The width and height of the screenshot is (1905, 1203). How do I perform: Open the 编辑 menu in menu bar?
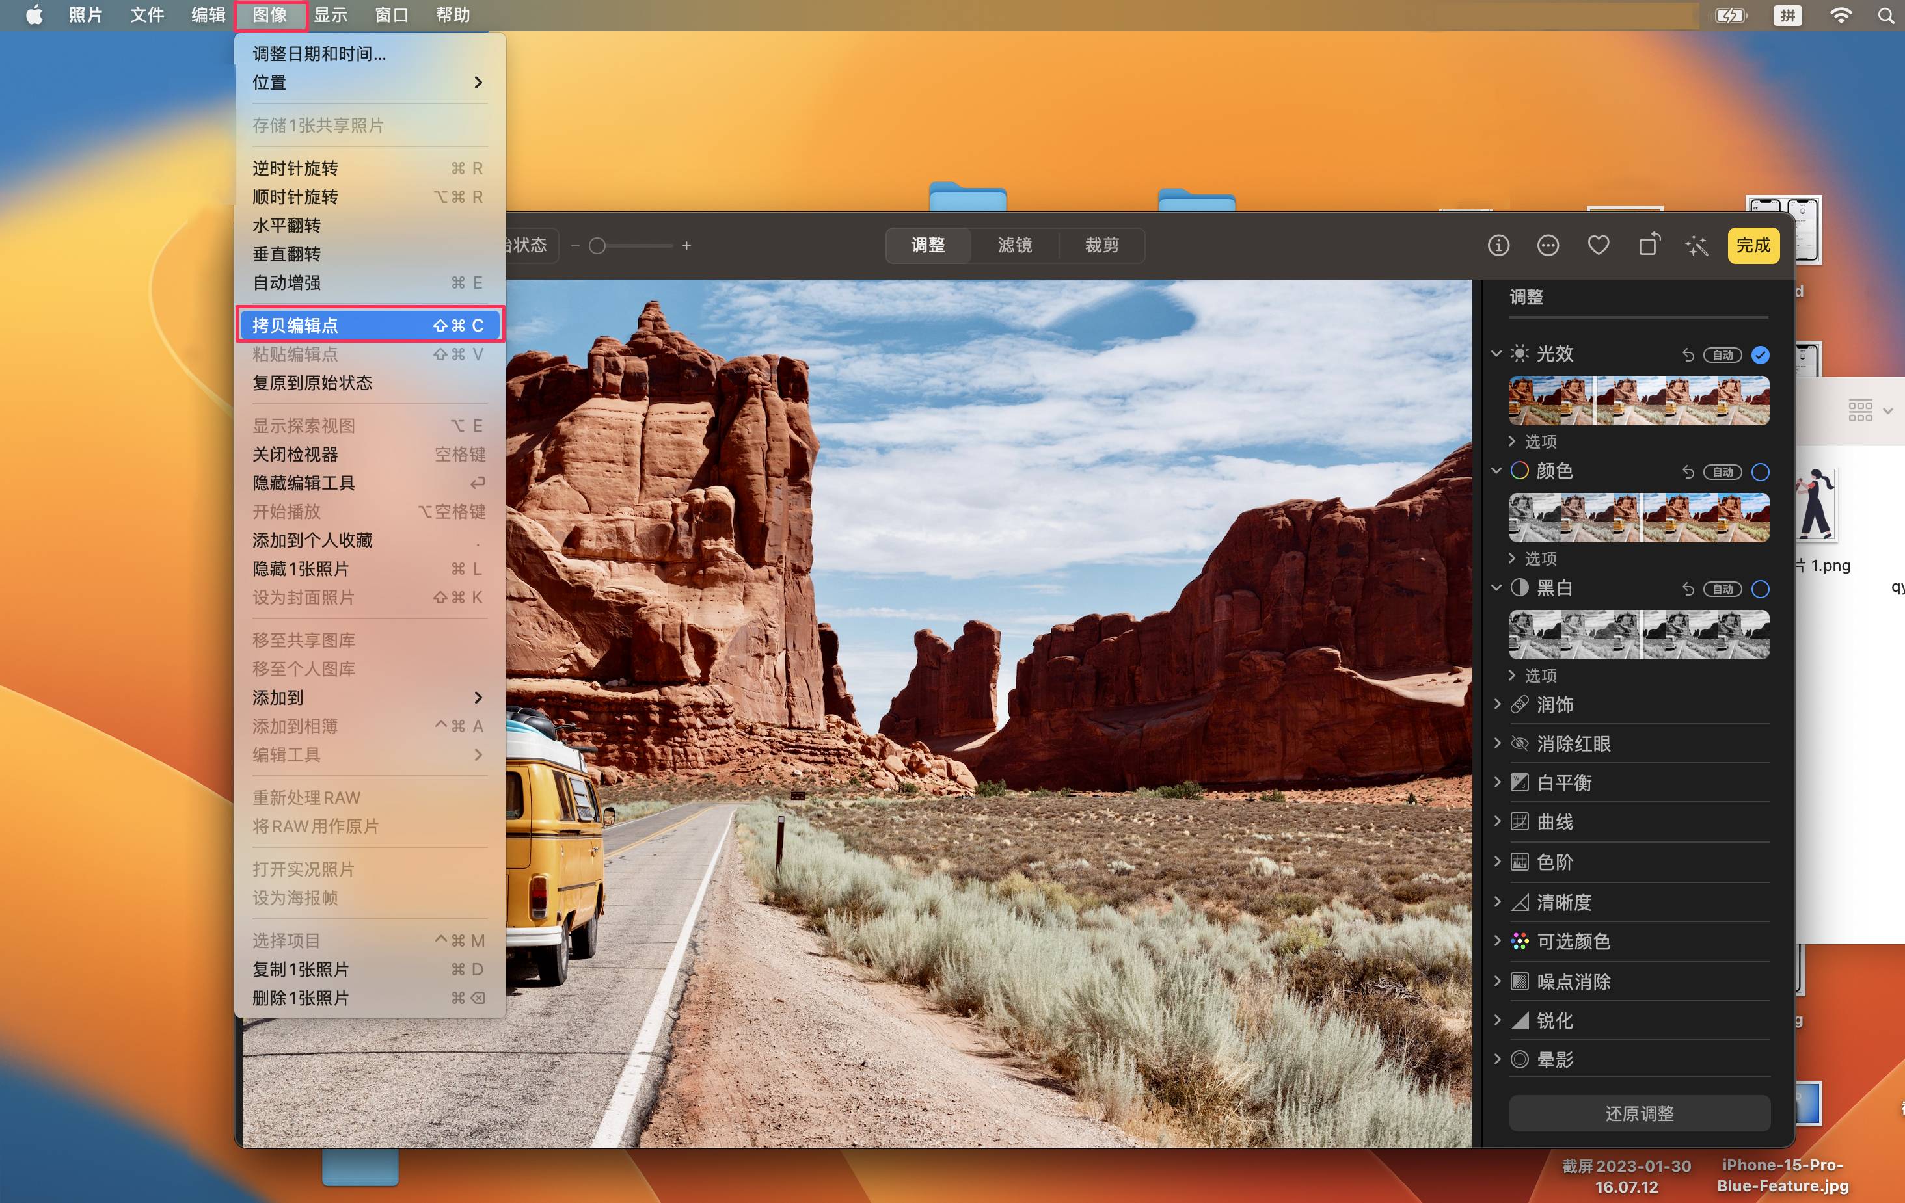[209, 15]
